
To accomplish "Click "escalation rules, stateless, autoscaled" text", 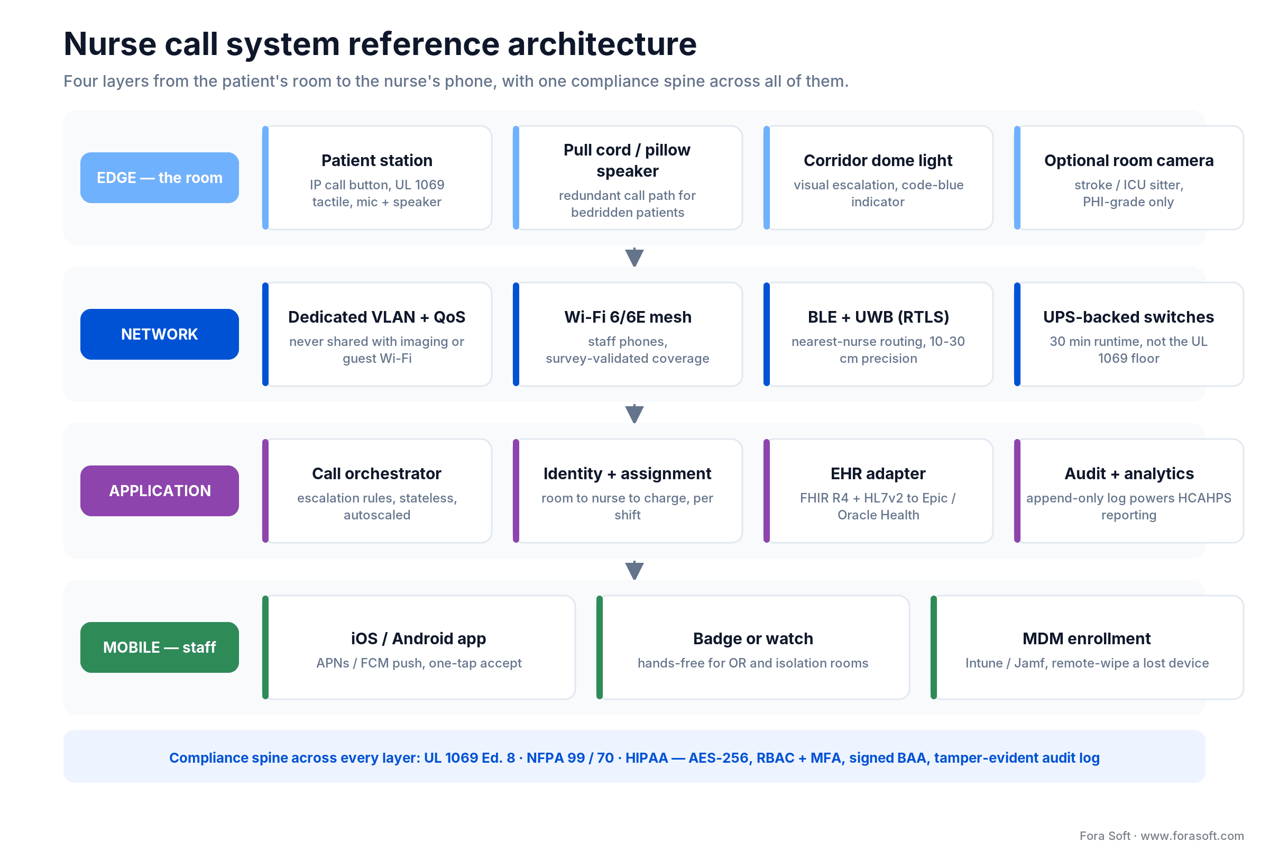I will 377,507.
